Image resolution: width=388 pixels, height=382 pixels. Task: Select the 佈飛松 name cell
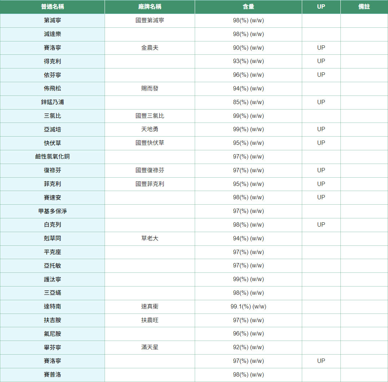pyautogui.click(x=52, y=89)
